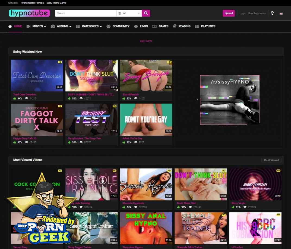291x249 pixels.
Task: Click the site logo in the header
Action: point(29,13)
